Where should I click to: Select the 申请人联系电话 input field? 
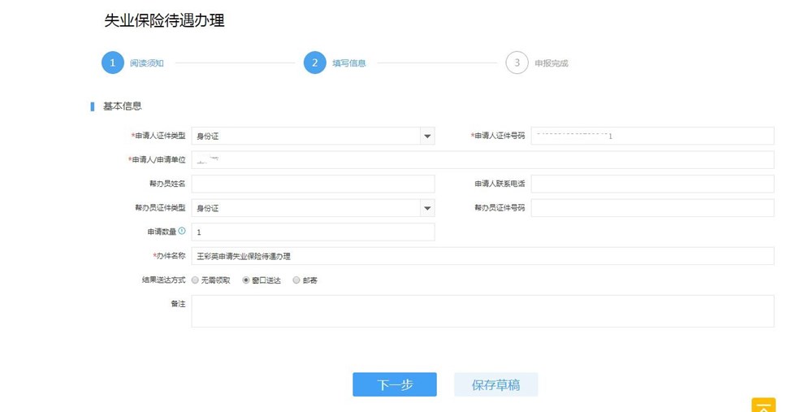click(x=652, y=184)
